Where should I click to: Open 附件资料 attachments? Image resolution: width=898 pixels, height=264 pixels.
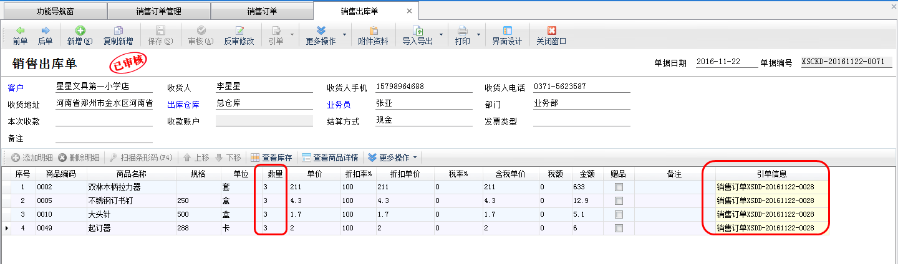coord(374,35)
